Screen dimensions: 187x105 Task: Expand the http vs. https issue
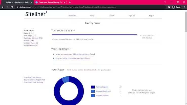click(x=53, y=58)
